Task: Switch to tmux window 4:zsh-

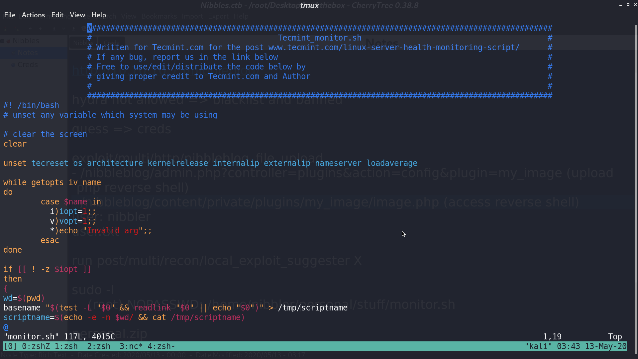Action: pyautogui.click(x=161, y=346)
